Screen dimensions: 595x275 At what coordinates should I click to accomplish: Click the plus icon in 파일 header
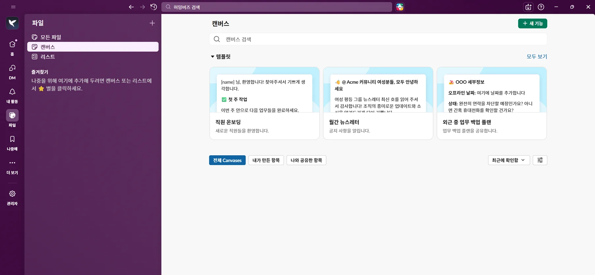pyautogui.click(x=152, y=23)
